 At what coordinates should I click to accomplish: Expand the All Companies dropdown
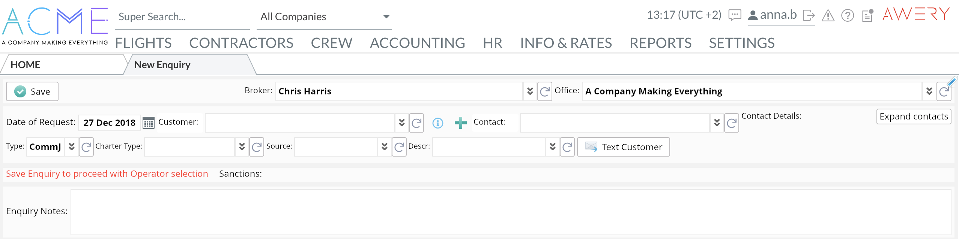pyautogui.click(x=386, y=16)
